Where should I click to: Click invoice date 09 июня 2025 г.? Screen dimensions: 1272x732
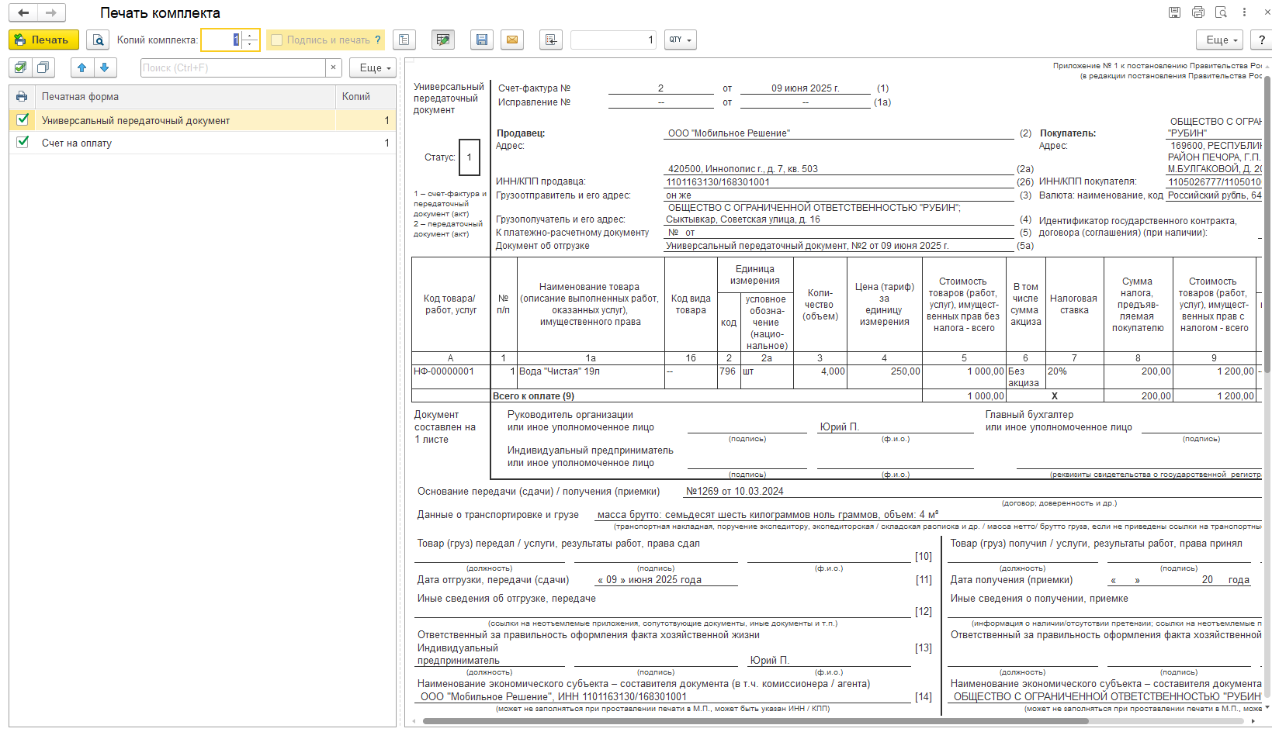click(805, 88)
